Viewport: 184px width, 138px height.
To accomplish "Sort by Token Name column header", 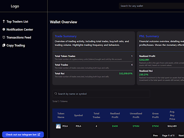I will (x=61, y=115).
